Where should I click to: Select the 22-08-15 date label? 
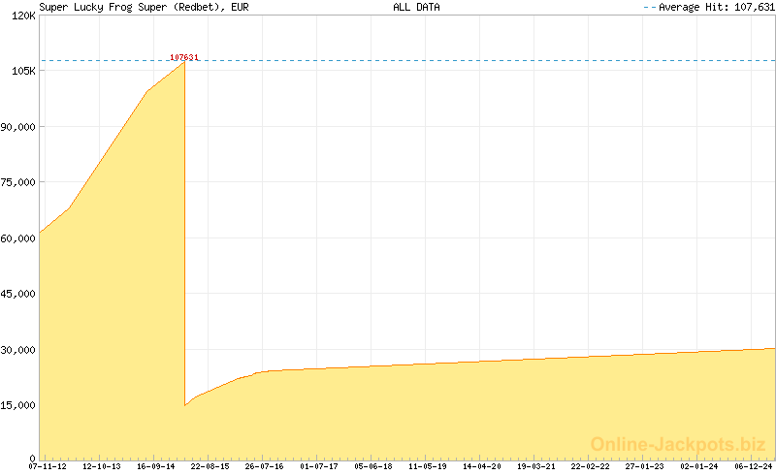(210, 466)
